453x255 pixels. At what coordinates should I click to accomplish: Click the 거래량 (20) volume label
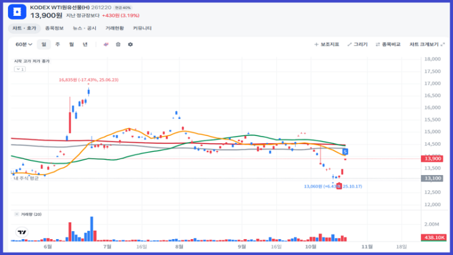click(x=31, y=214)
